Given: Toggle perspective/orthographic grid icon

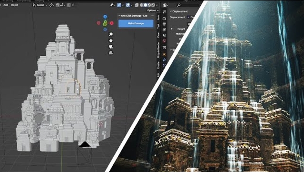Looking at the screenshot, I should point(111,53).
